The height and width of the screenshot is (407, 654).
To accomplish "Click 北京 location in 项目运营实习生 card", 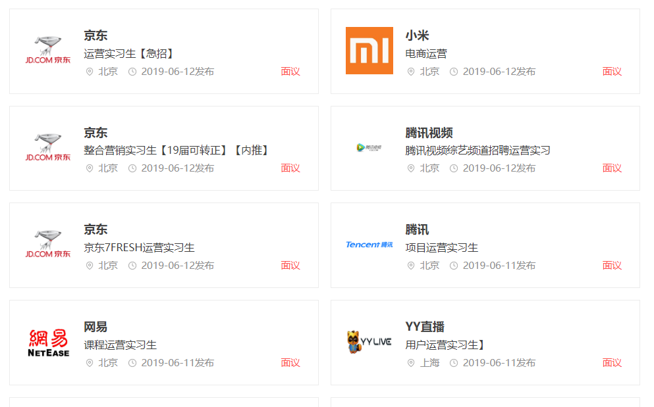I will pyautogui.click(x=429, y=266).
